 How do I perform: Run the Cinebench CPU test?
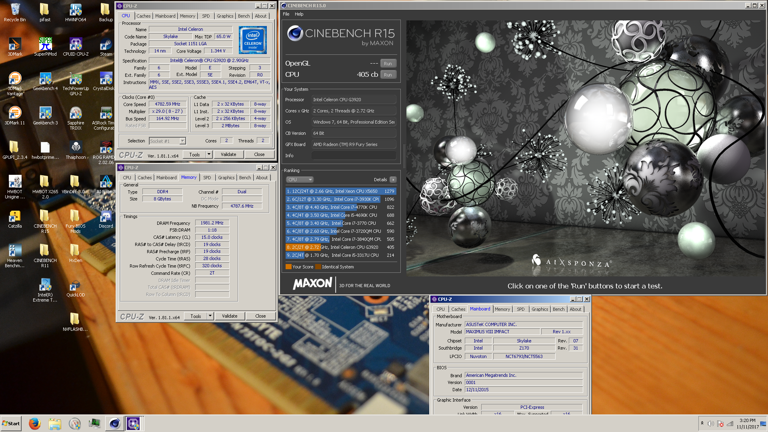pos(388,75)
